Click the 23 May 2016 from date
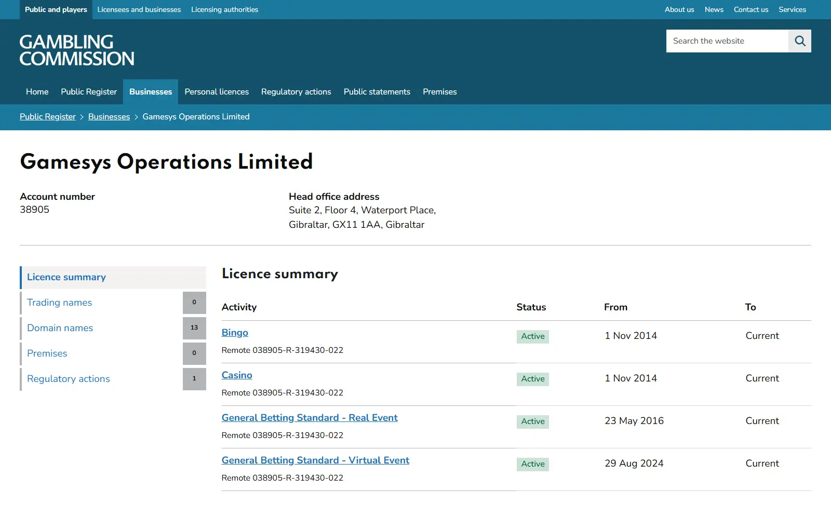The width and height of the screenshot is (831, 505). click(x=634, y=421)
